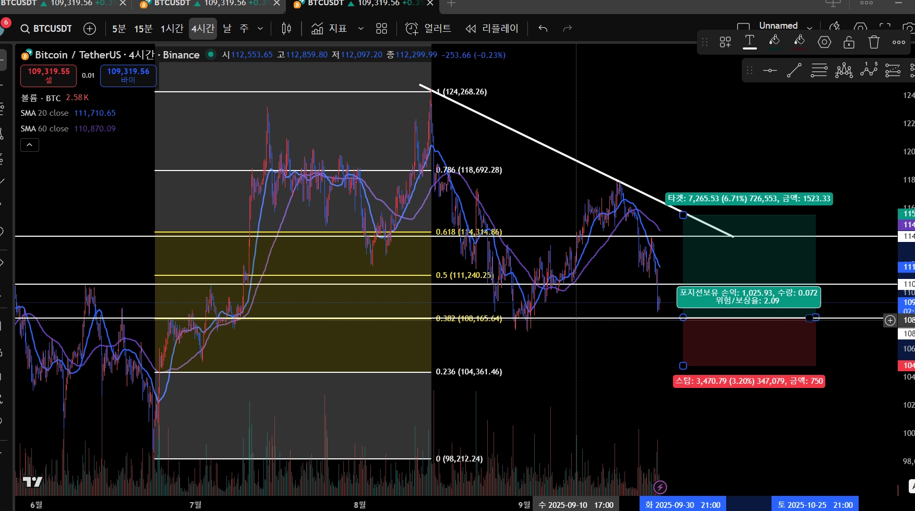Image resolution: width=915 pixels, height=511 pixels.
Task: Select the green 타겟 target label of long position
Action: click(749, 199)
